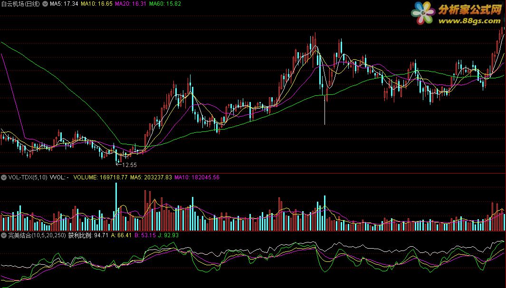Click the MA10: 16.65 label
506x288 pixels.
point(96,4)
